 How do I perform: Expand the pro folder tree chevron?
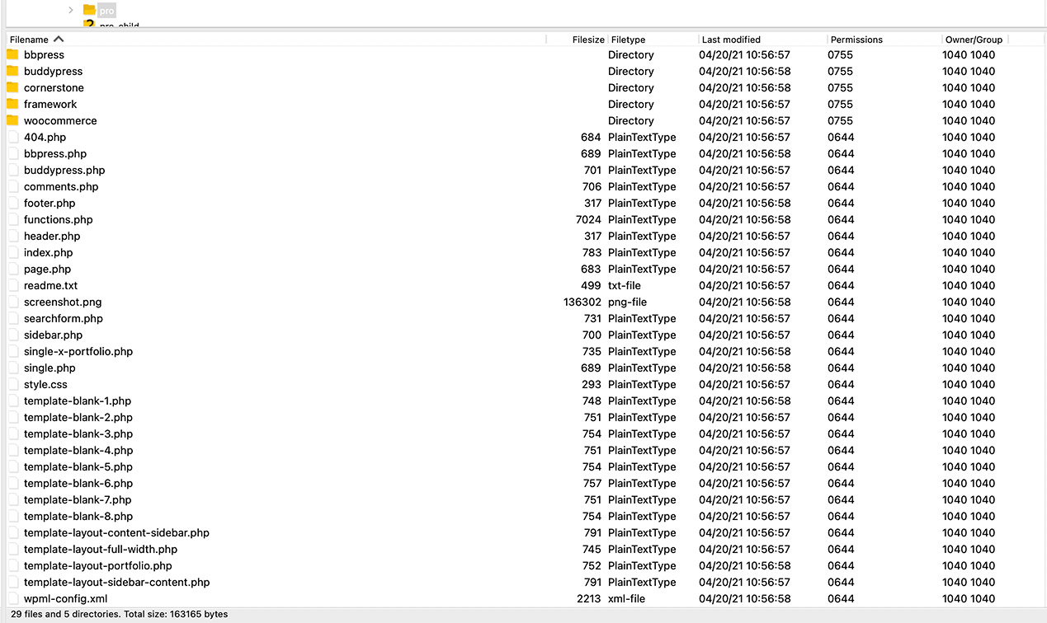click(71, 10)
